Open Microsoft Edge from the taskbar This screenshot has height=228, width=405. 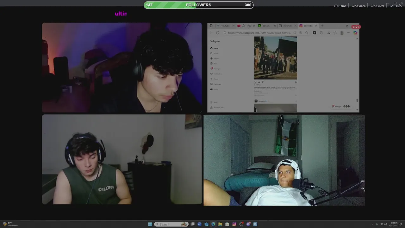(x=213, y=224)
